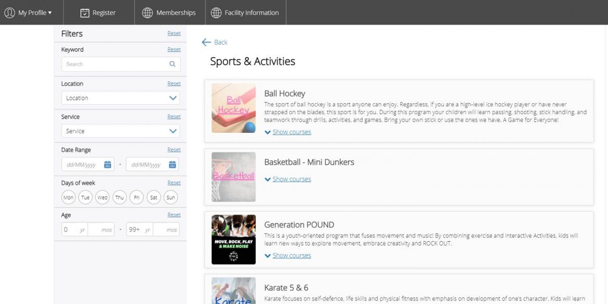Open the end date calendar icon
Viewport: 608px width, 304px height.
pos(173,165)
